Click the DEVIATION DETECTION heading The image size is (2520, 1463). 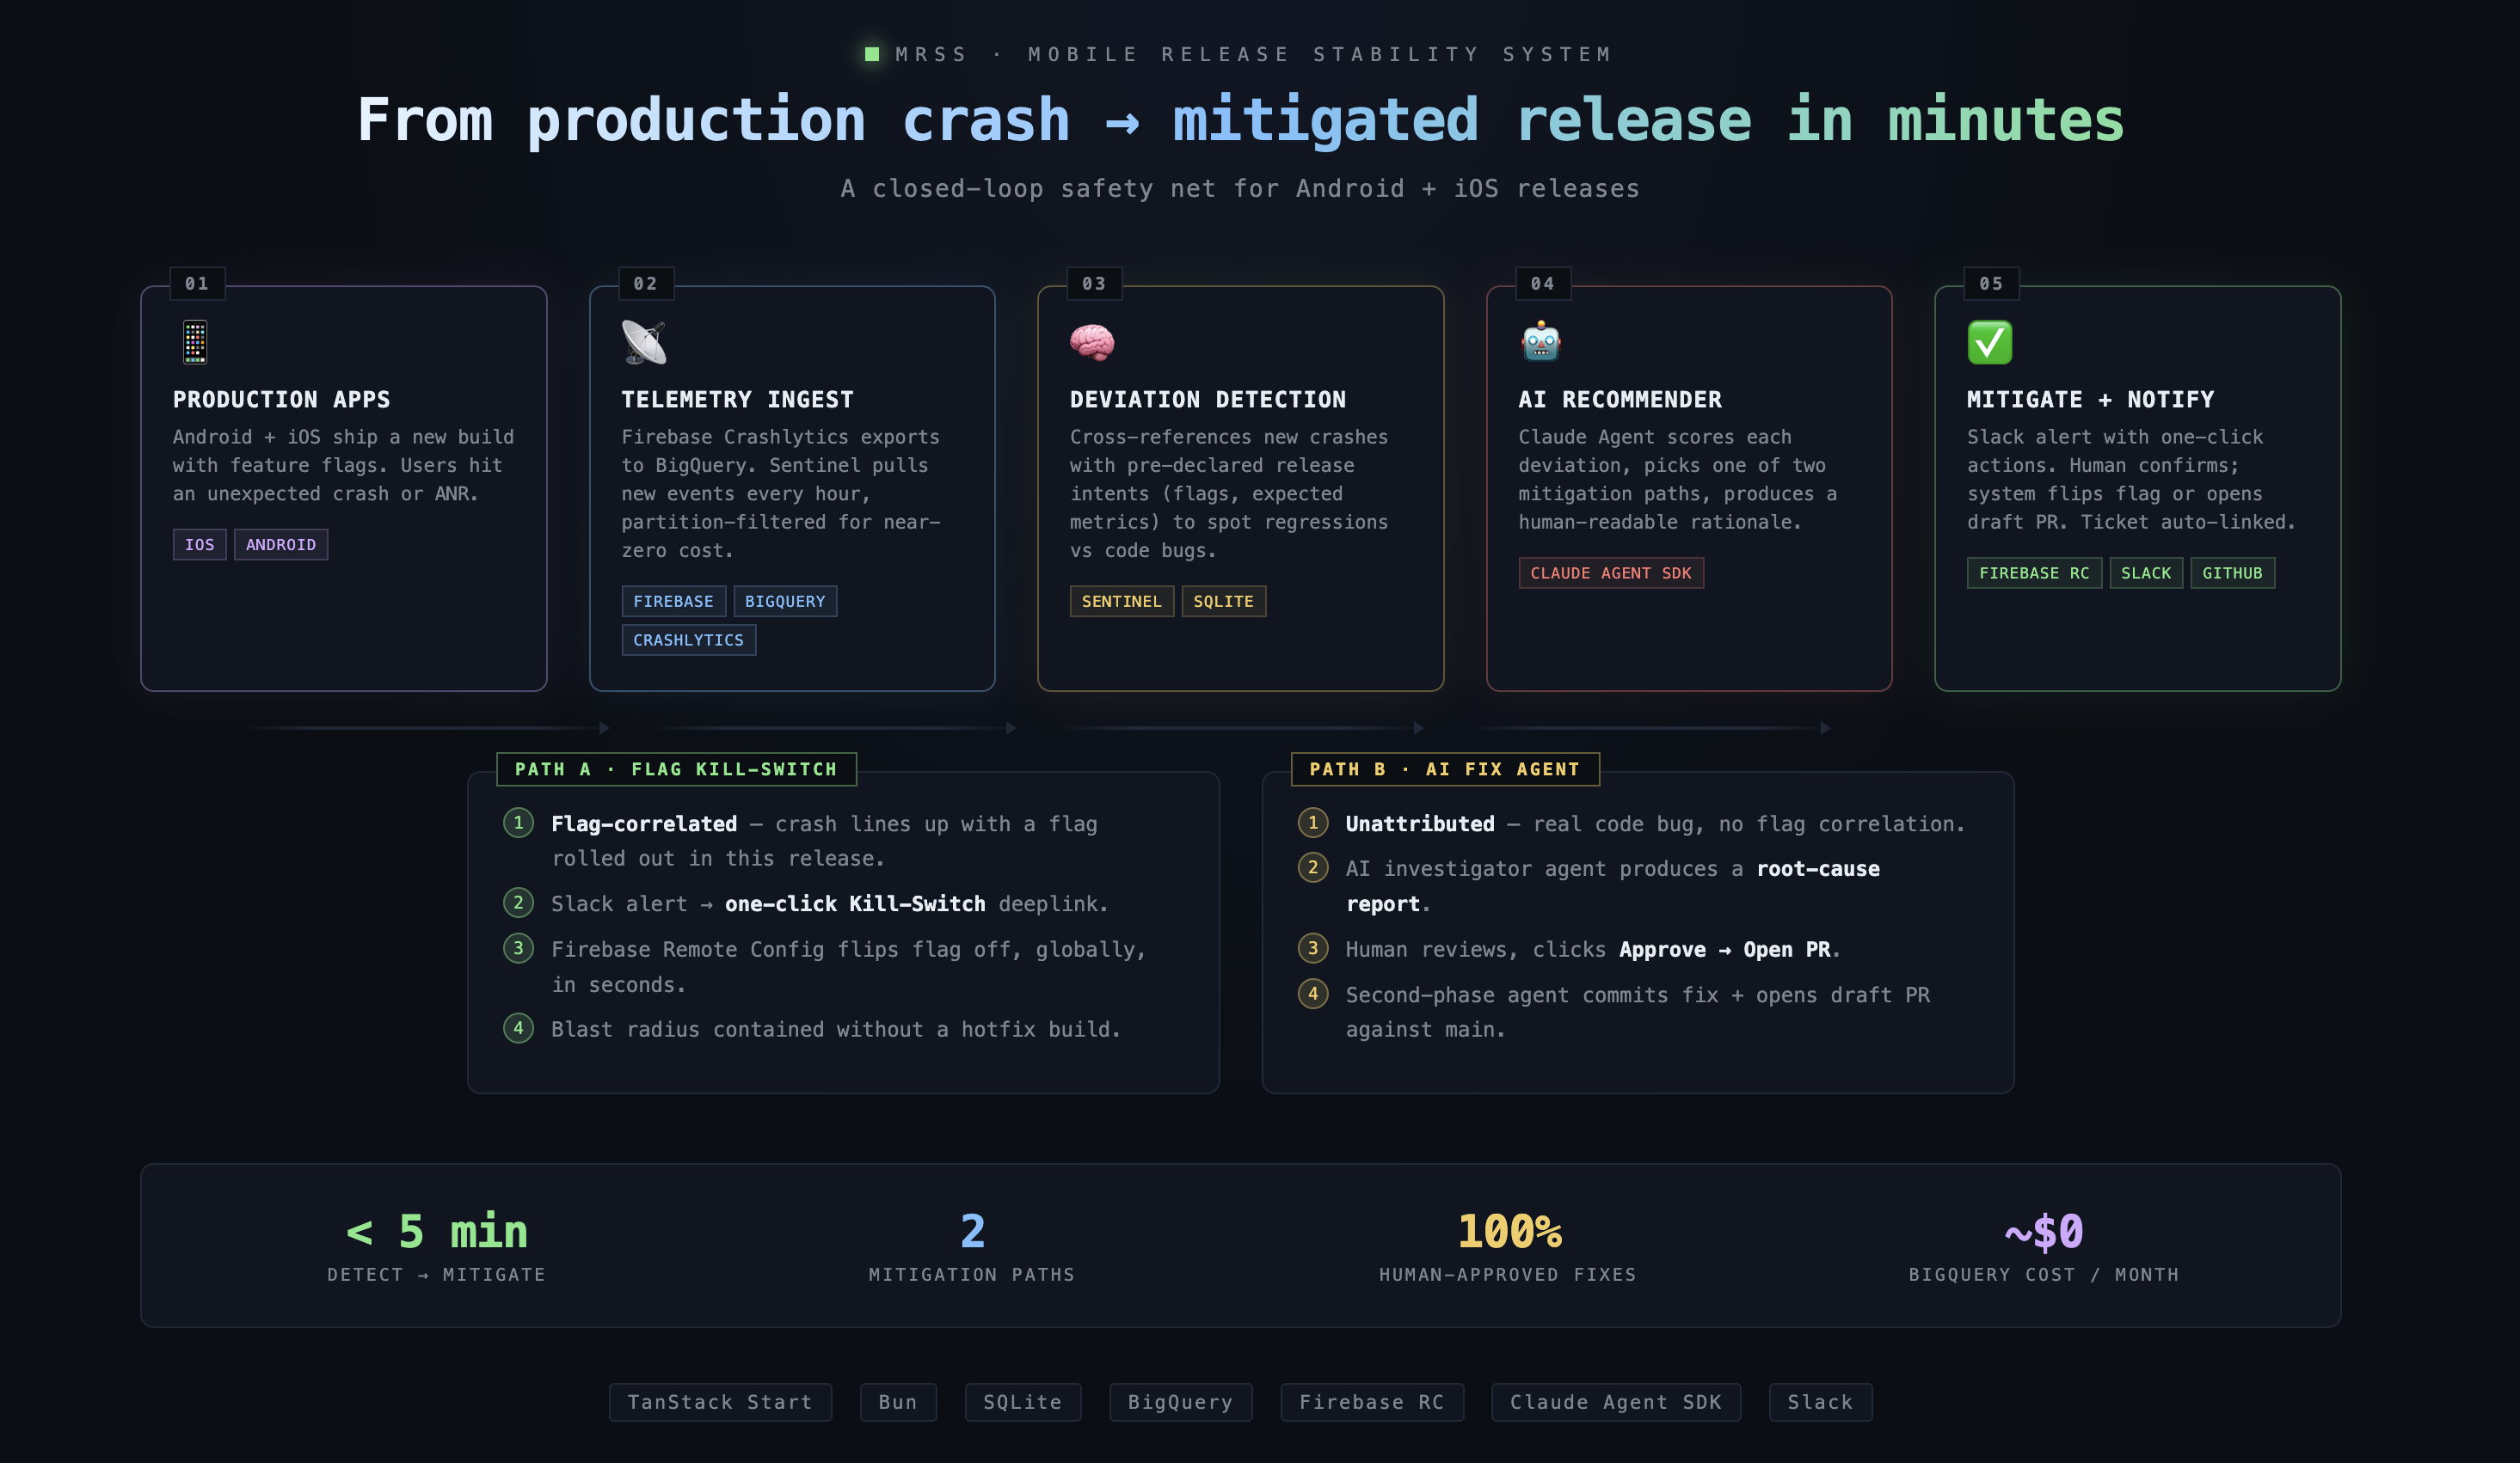coord(1208,400)
